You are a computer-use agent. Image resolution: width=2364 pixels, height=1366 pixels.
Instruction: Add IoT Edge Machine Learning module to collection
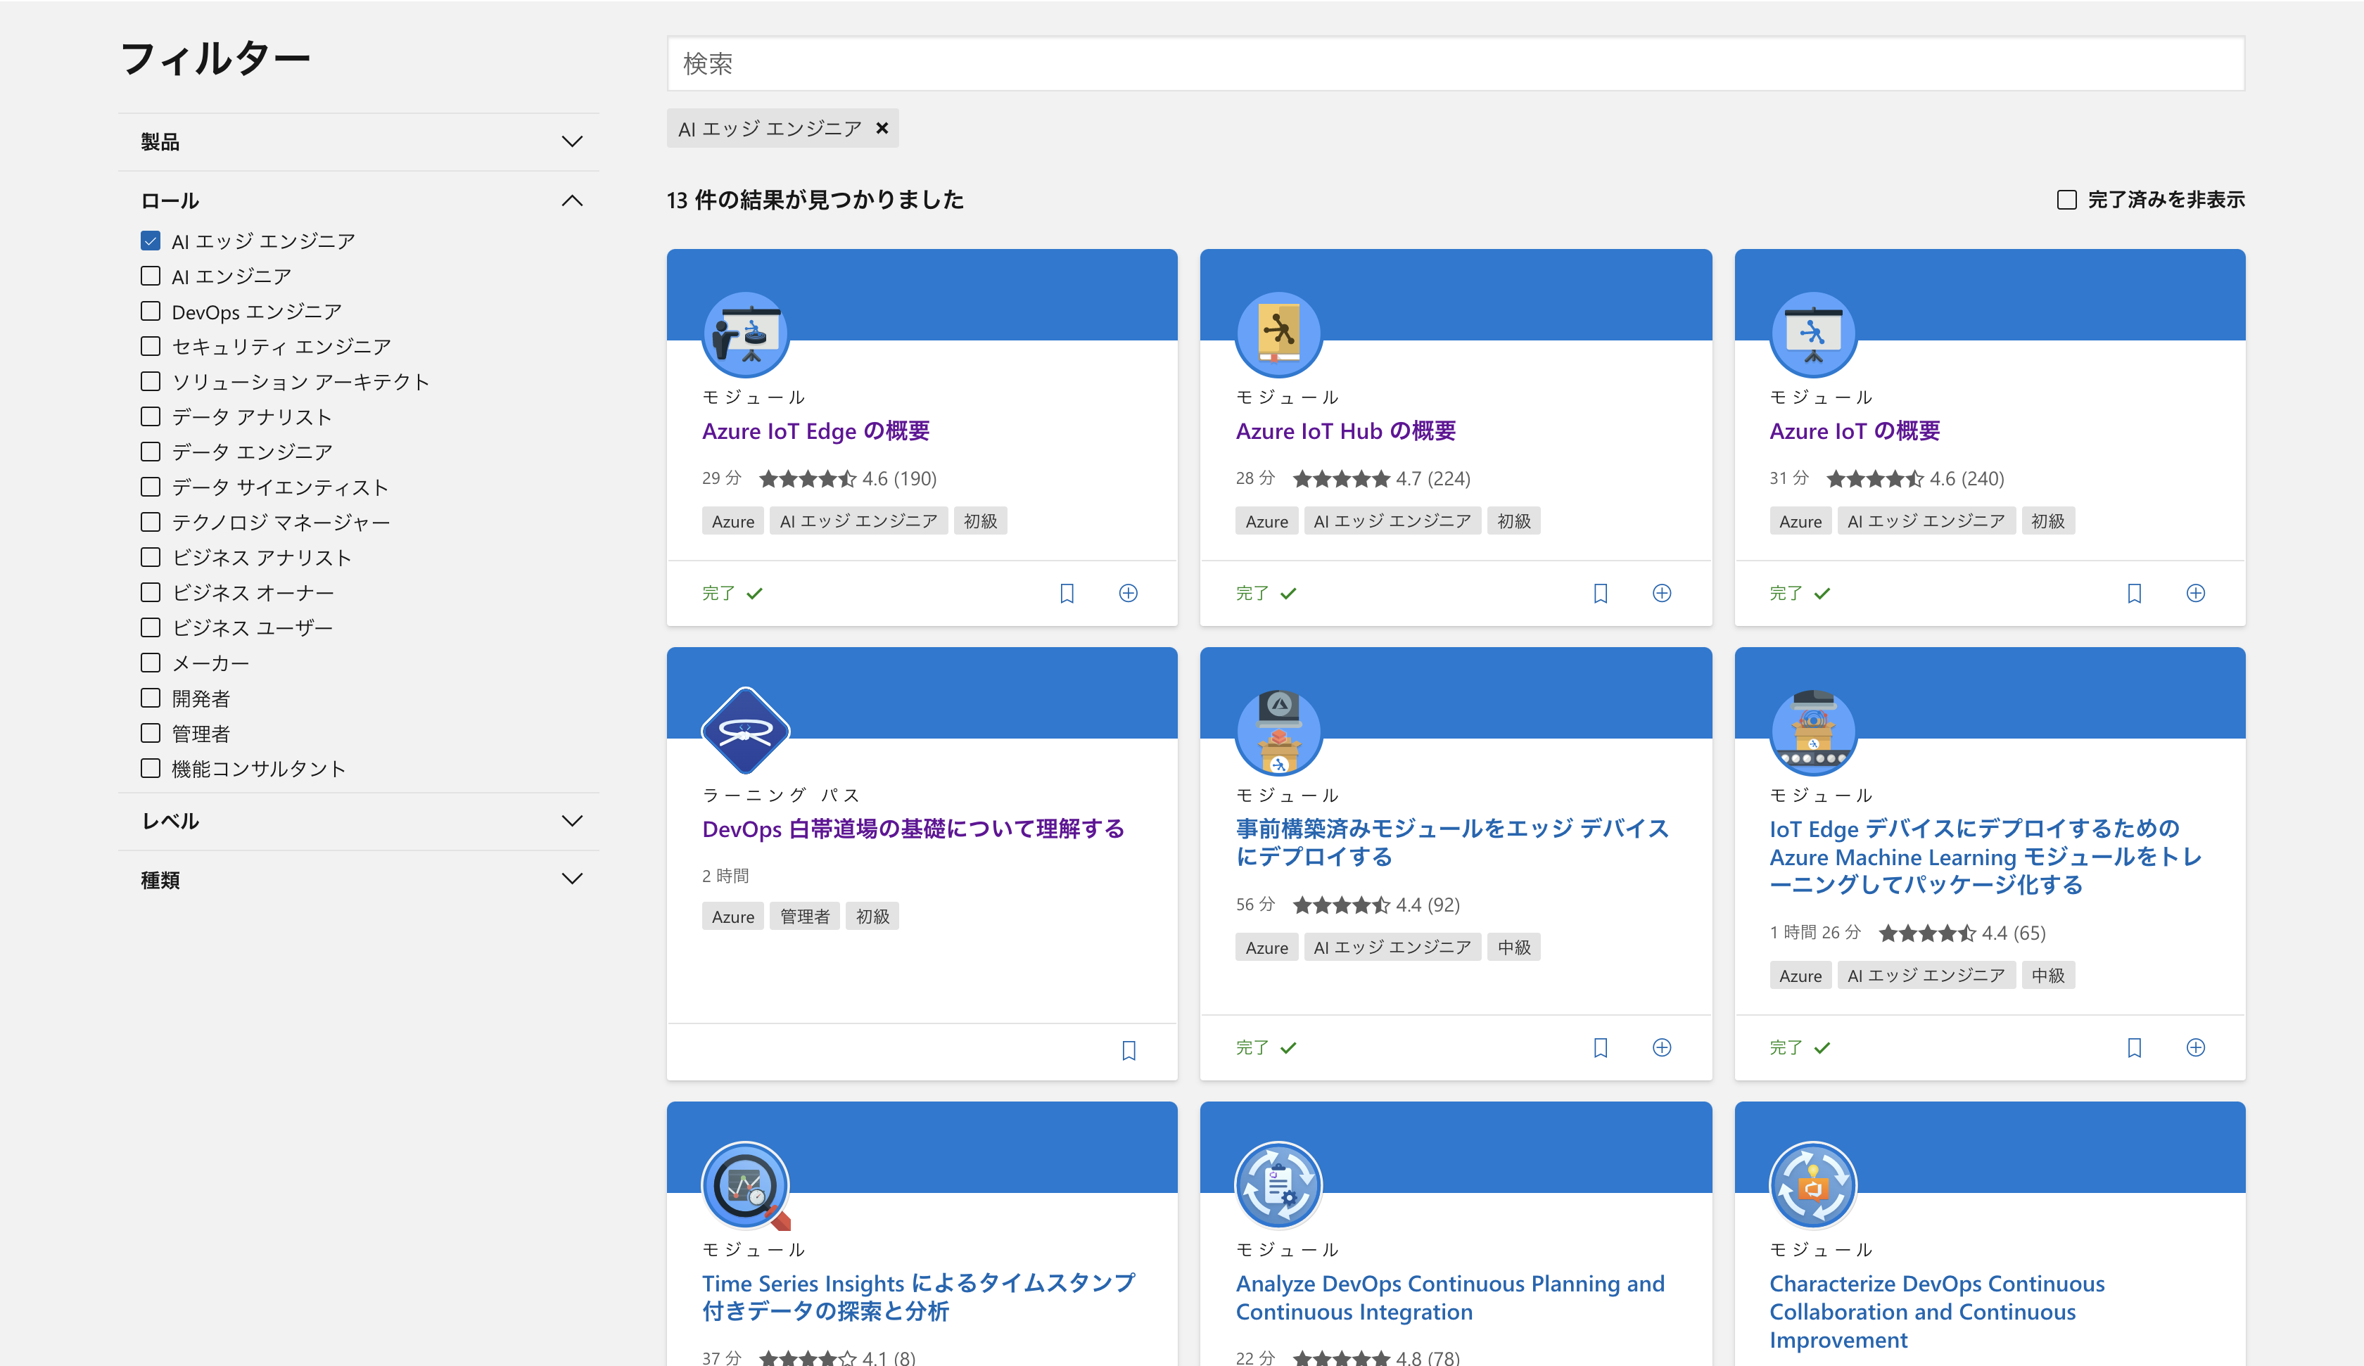point(2195,1047)
